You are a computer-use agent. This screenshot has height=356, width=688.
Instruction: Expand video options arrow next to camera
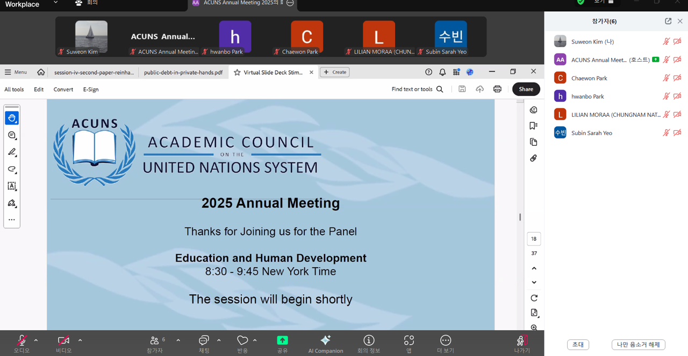(x=80, y=340)
